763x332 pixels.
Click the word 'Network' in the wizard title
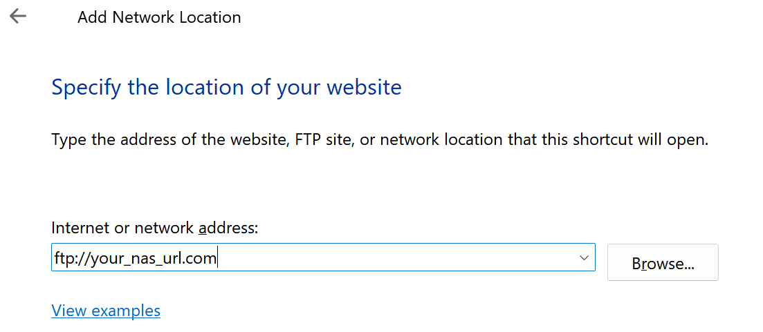click(145, 17)
